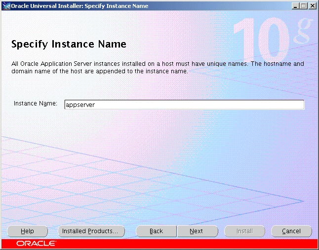Click the 'Instance Name:' label
Image resolution: width=319 pixels, height=250 pixels.
pyautogui.click(x=36, y=103)
